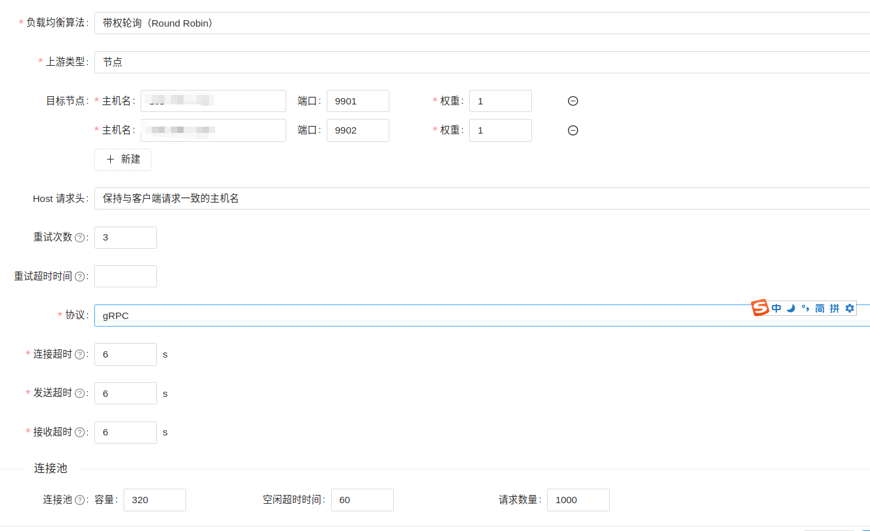Open Sogou input settings via gear icon
This screenshot has width=870, height=531.
tap(848, 308)
